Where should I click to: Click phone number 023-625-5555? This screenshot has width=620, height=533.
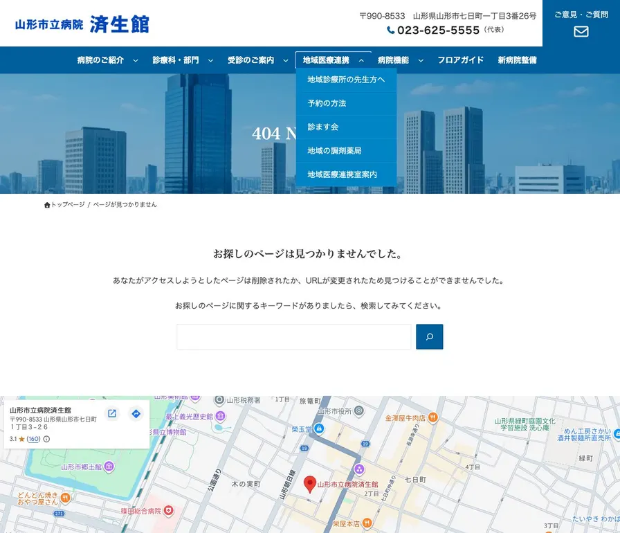tap(438, 30)
